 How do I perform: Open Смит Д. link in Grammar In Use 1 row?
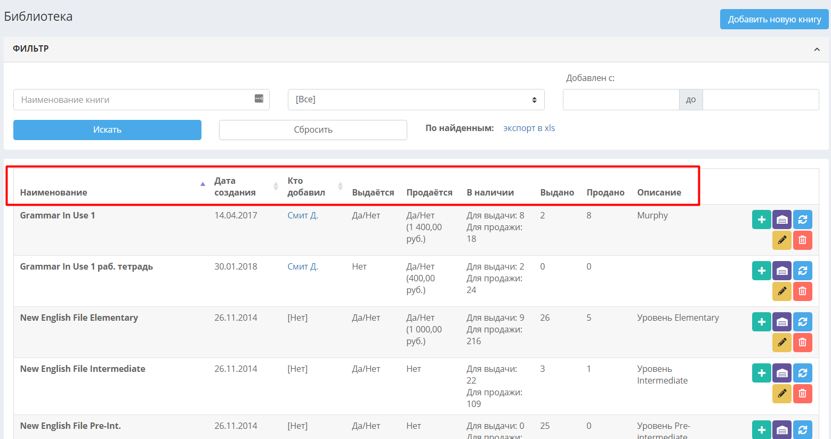[x=303, y=215]
